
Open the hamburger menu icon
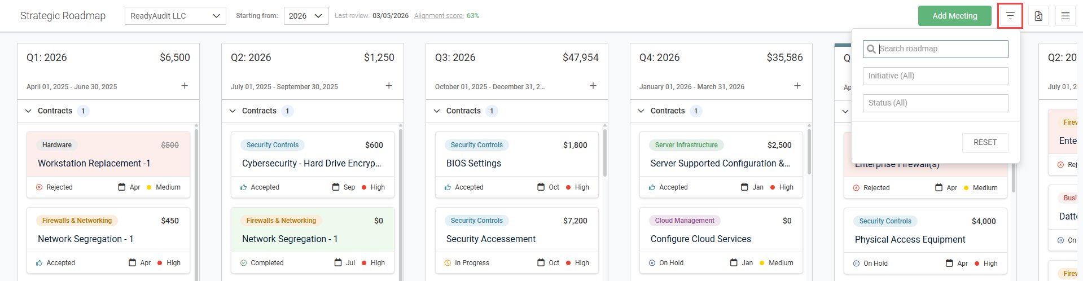(1065, 16)
